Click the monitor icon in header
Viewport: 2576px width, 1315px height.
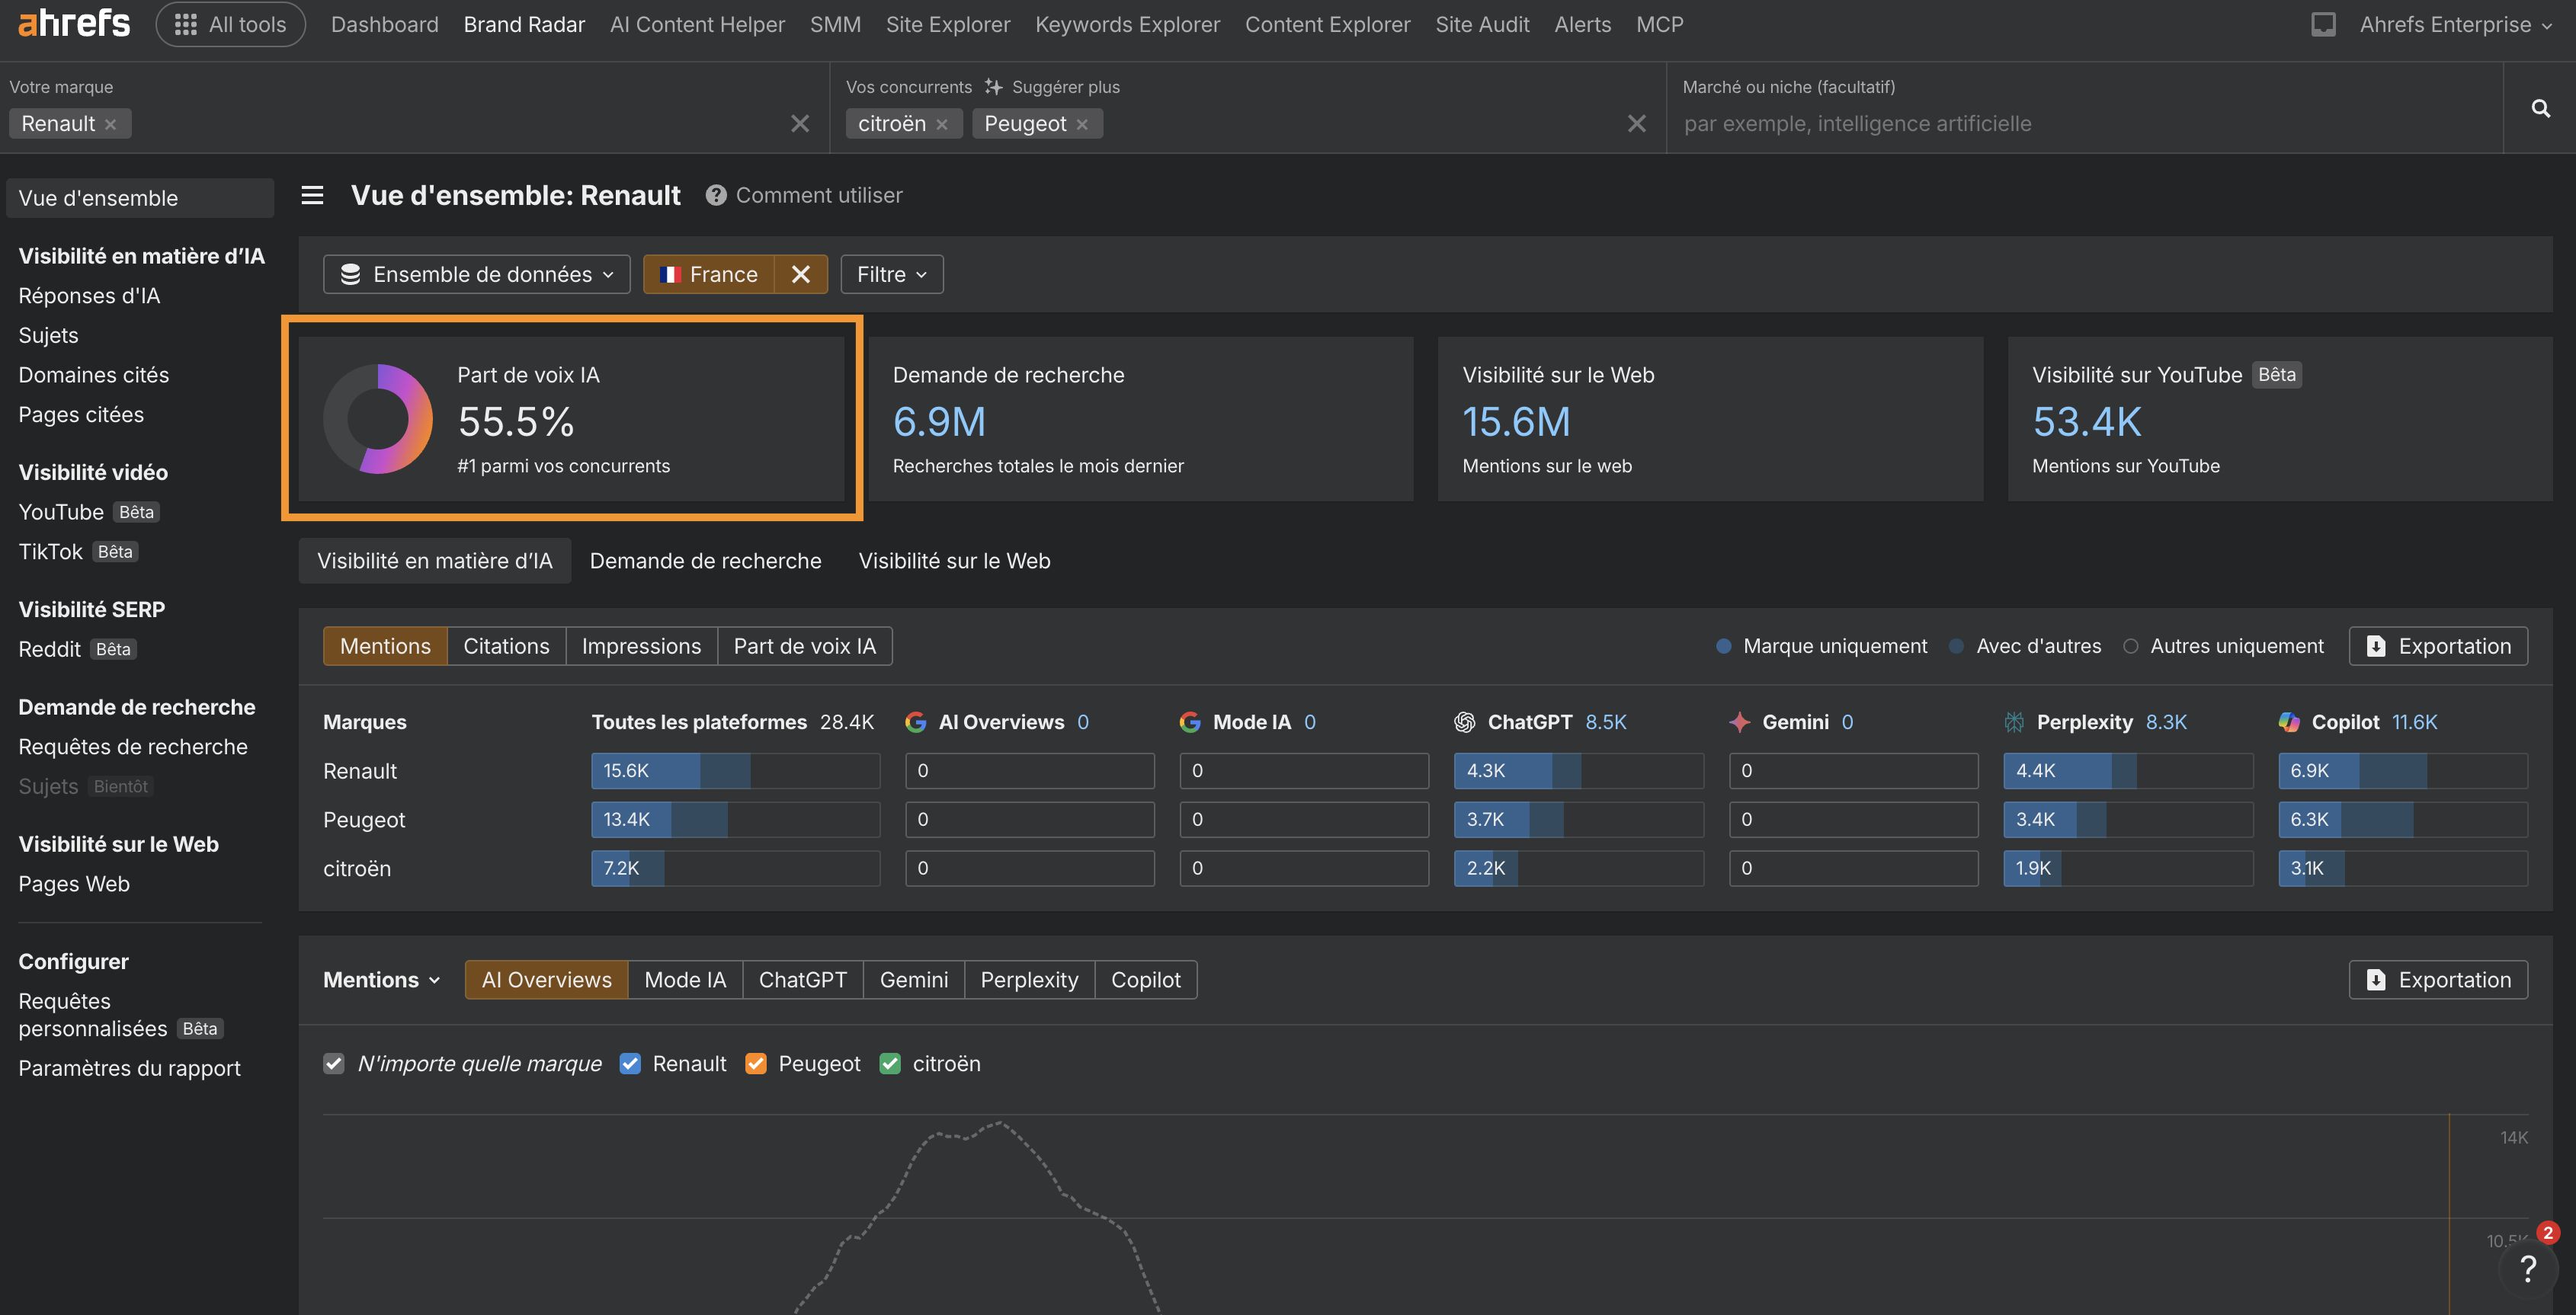tap(2323, 24)
